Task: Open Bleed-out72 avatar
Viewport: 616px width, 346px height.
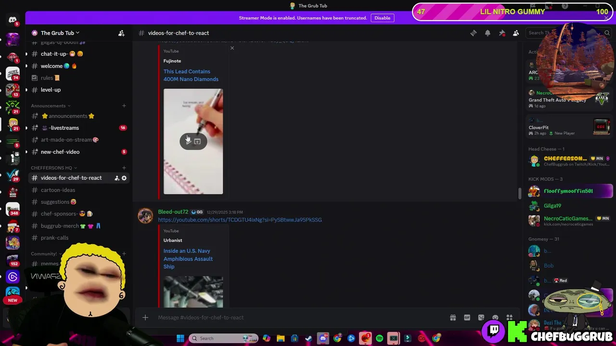Action: (x=145, y=216)
